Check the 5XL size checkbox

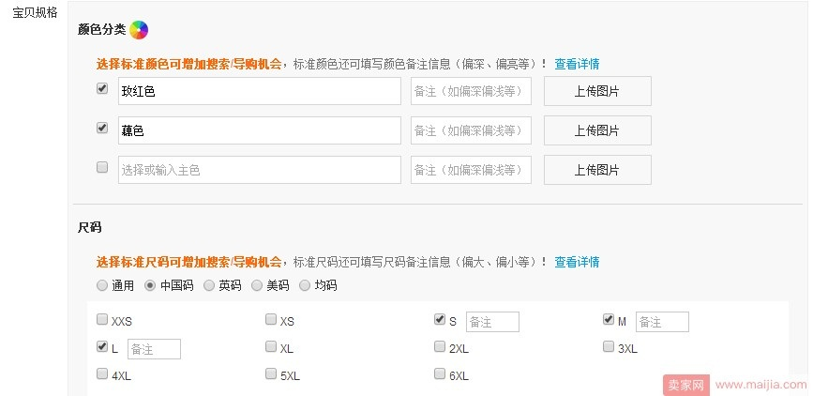point(271,373)
